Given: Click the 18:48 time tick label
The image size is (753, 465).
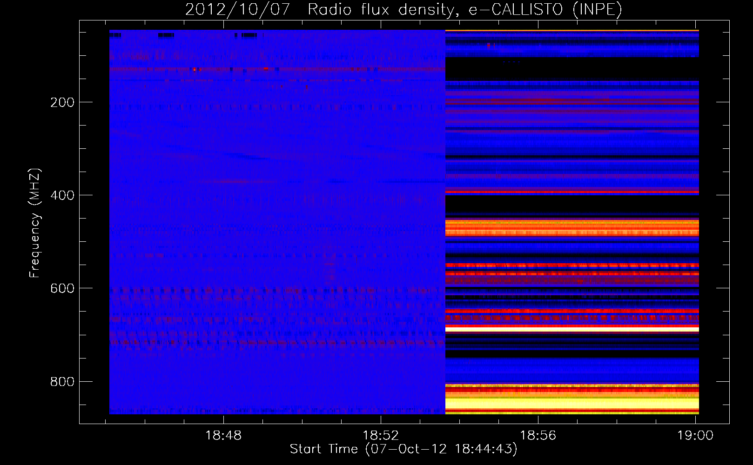Looking at the screenshot, I should click(x=223, y=436).
